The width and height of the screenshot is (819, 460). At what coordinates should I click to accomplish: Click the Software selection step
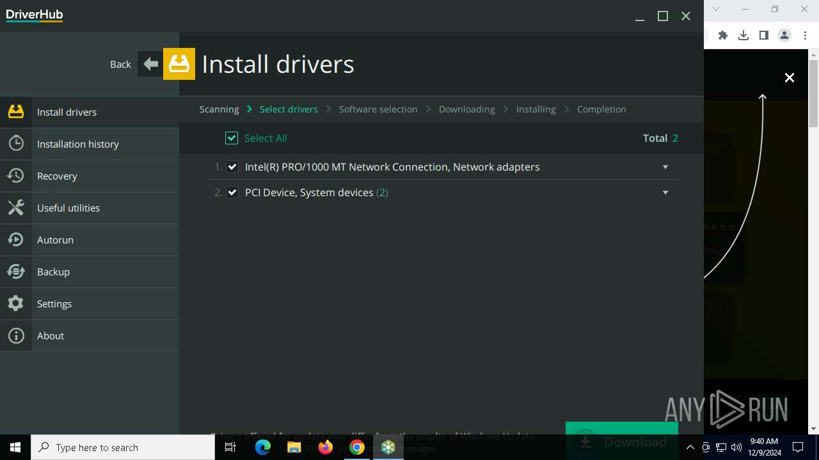(x=378, y=109)
